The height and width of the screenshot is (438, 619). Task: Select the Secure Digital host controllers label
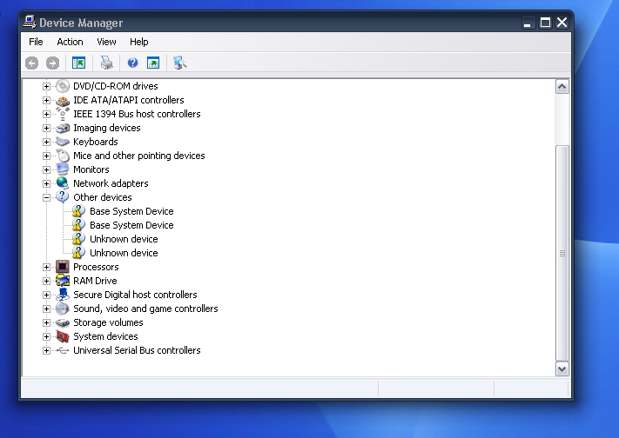135,295
